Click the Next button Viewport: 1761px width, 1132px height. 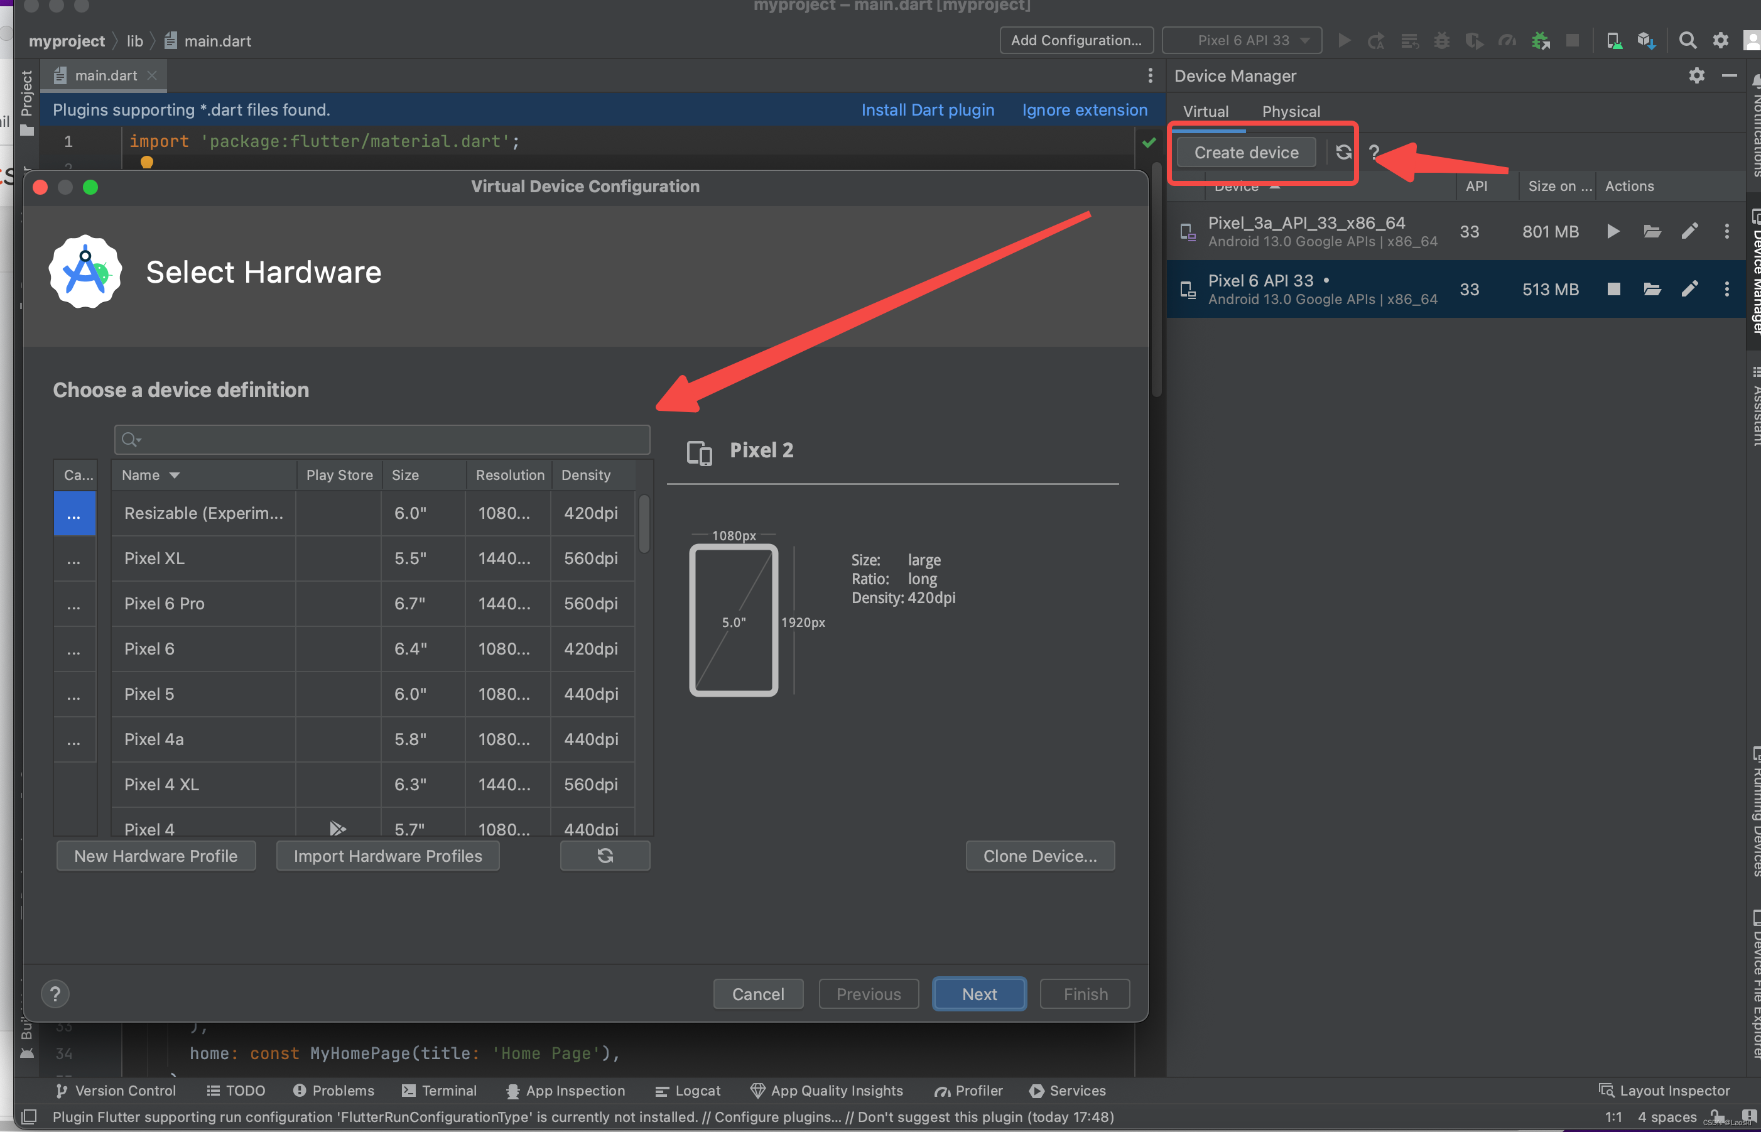point(978,994)
